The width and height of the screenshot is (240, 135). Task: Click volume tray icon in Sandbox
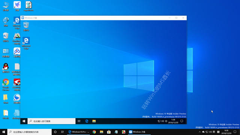pos(162,121)
